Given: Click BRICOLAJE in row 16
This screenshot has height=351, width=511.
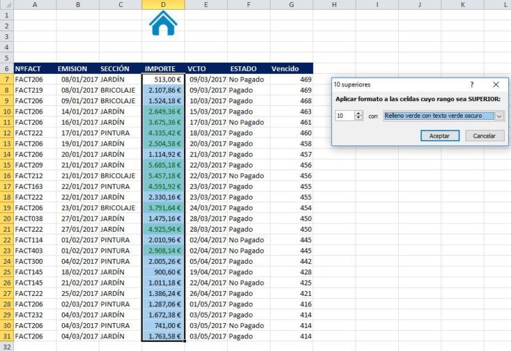Looking at the screenshot, I should [120, 175].
